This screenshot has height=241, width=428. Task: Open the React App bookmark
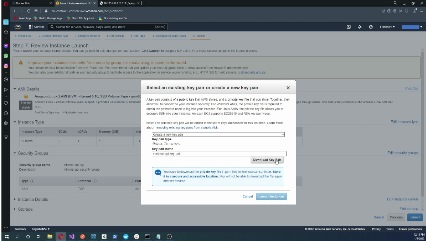[x=22, y=18]
